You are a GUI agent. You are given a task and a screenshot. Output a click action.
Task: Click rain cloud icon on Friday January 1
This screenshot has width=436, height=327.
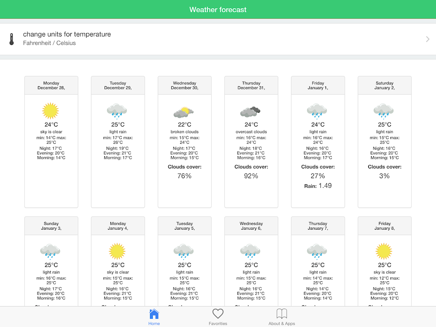317,111
